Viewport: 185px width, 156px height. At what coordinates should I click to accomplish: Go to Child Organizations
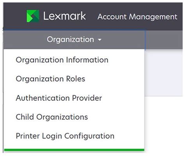click(52, 117)
